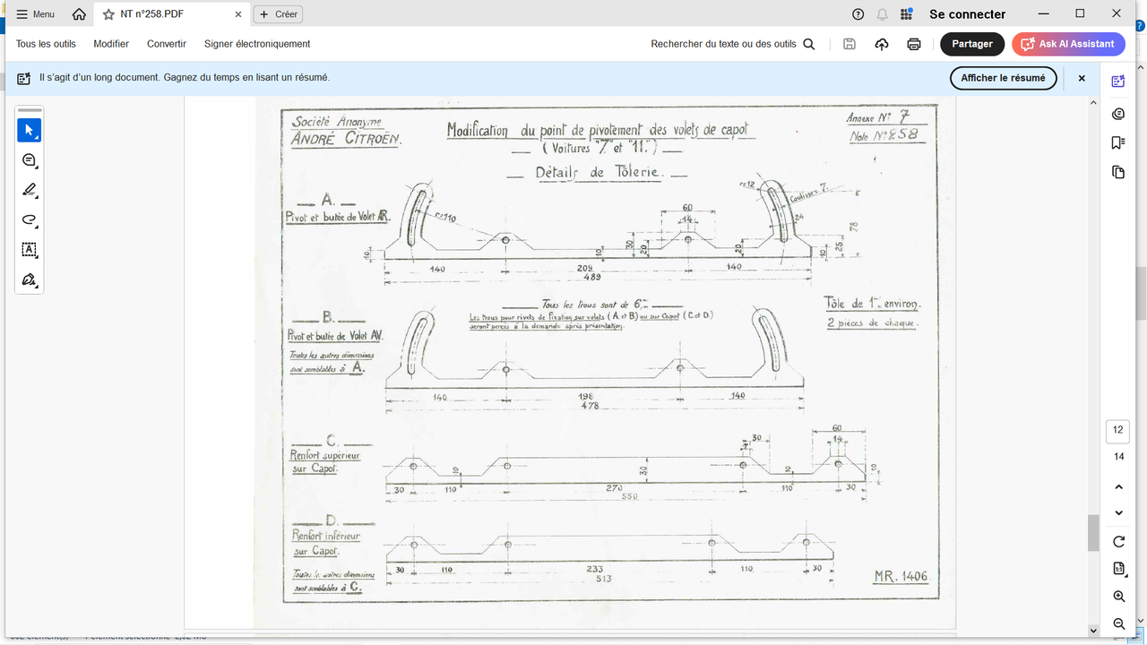Open the AI assistant panel icon
1147x645 pixels.
point(1118,82)
